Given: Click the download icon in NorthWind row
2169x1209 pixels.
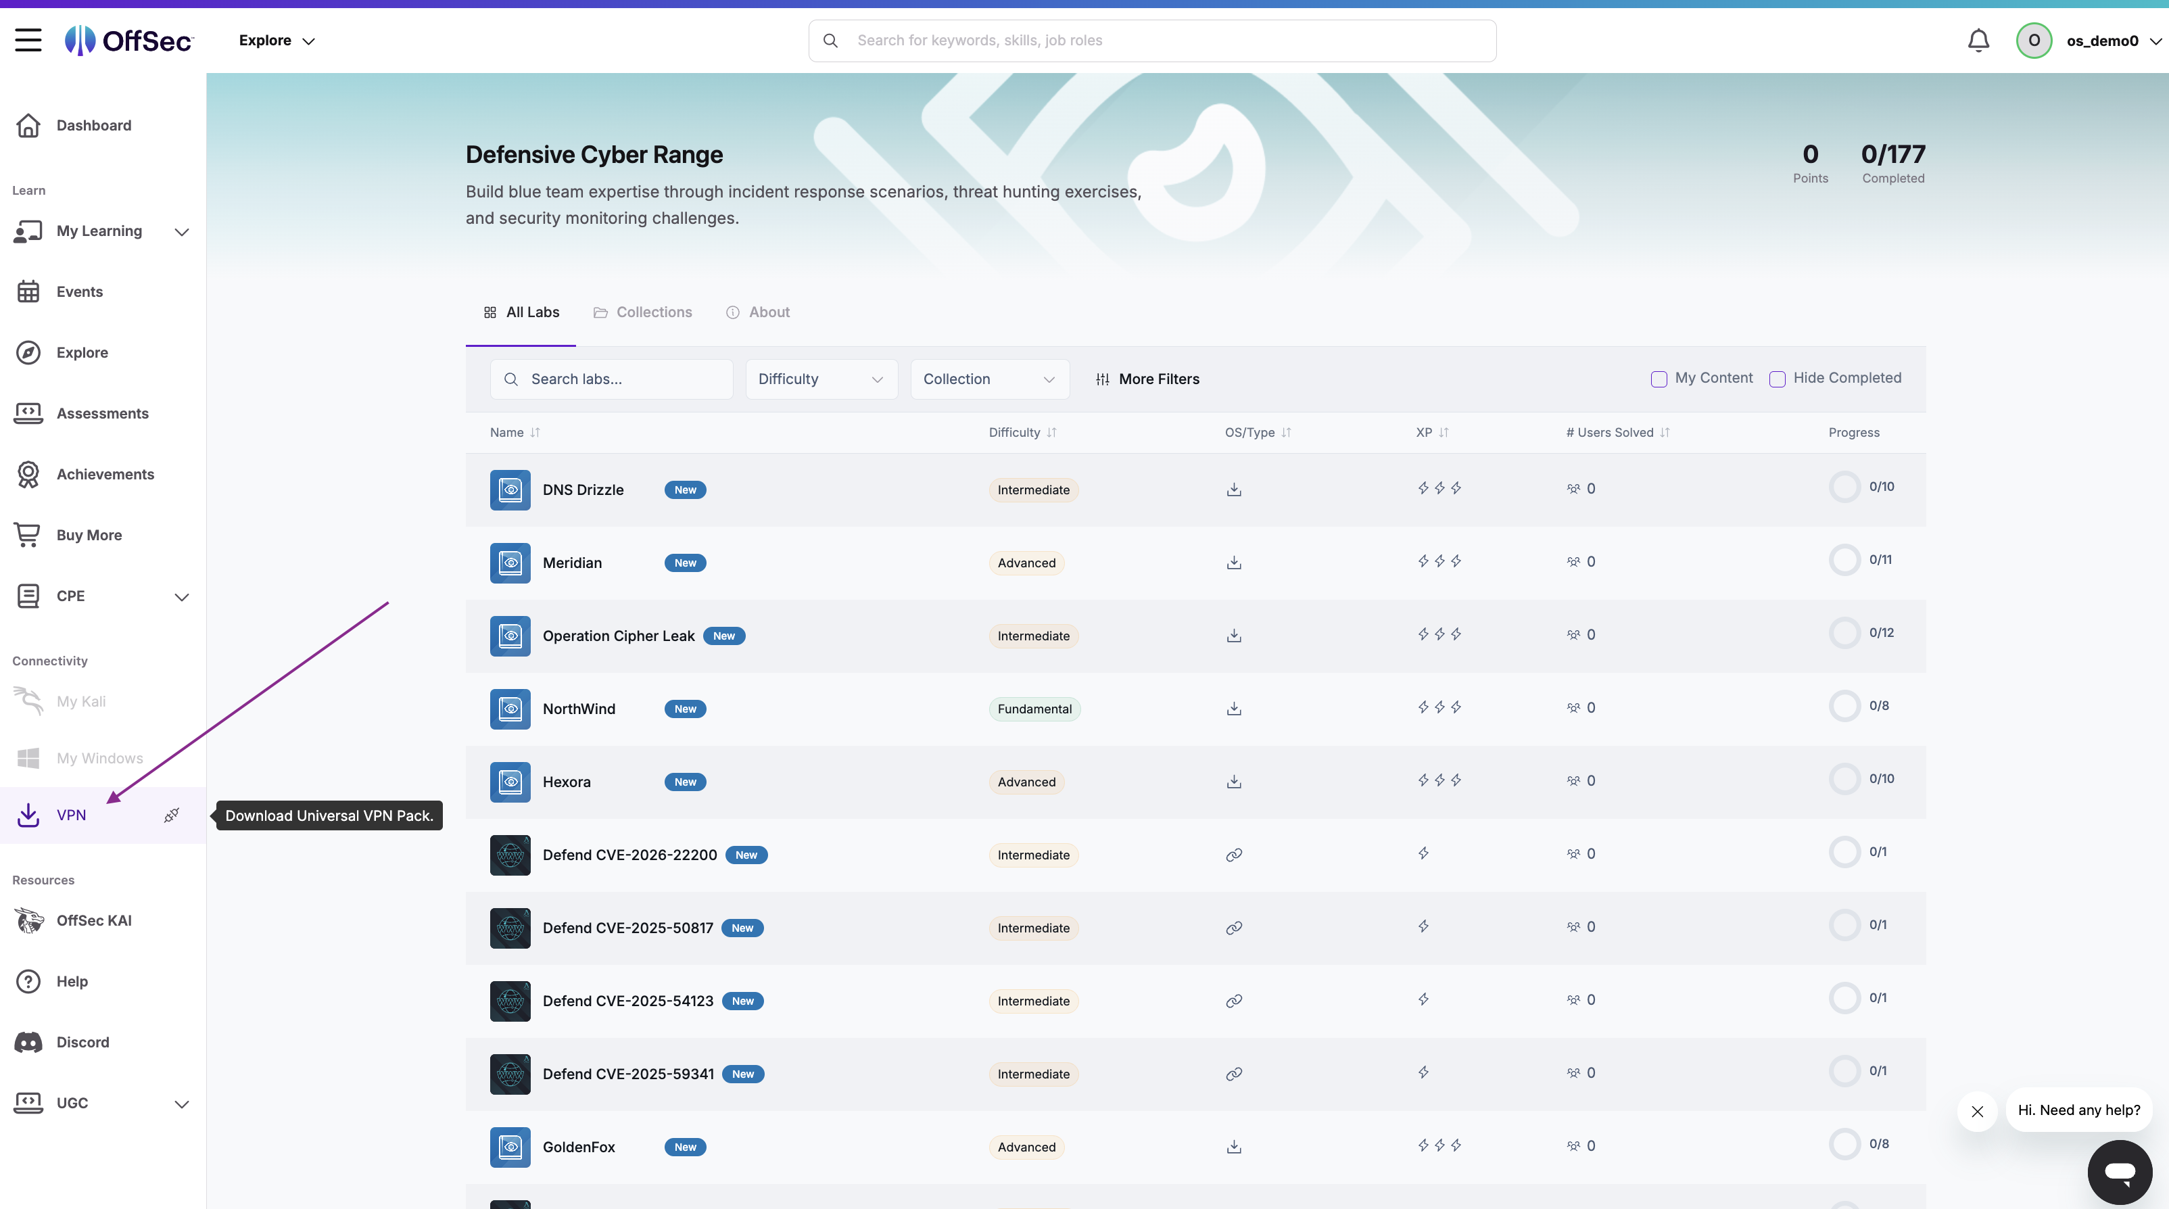Looking at the screenshot, I should (1233, 708).
